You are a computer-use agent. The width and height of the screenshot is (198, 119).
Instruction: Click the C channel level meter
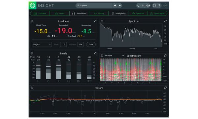(48, 70)
